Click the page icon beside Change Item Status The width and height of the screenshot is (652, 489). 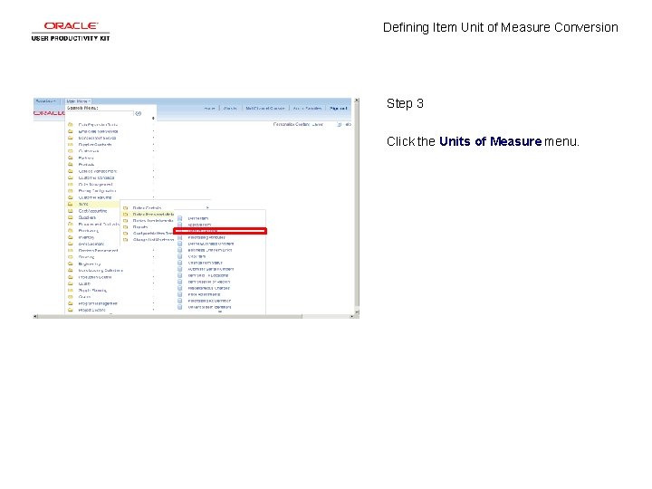pyautogui.click(x=180, y=263)
